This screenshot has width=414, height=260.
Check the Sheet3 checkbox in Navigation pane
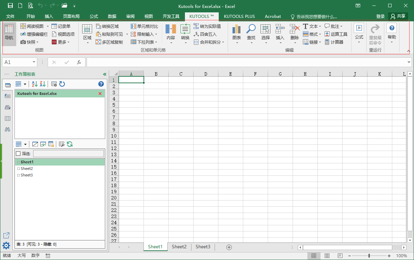click(x=19, y=175)
